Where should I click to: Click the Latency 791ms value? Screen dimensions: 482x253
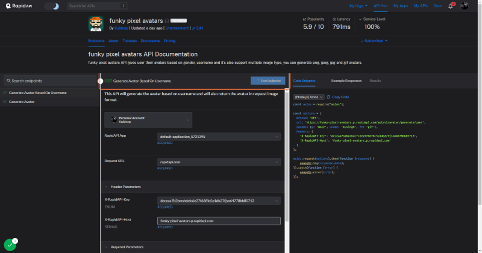341,27
